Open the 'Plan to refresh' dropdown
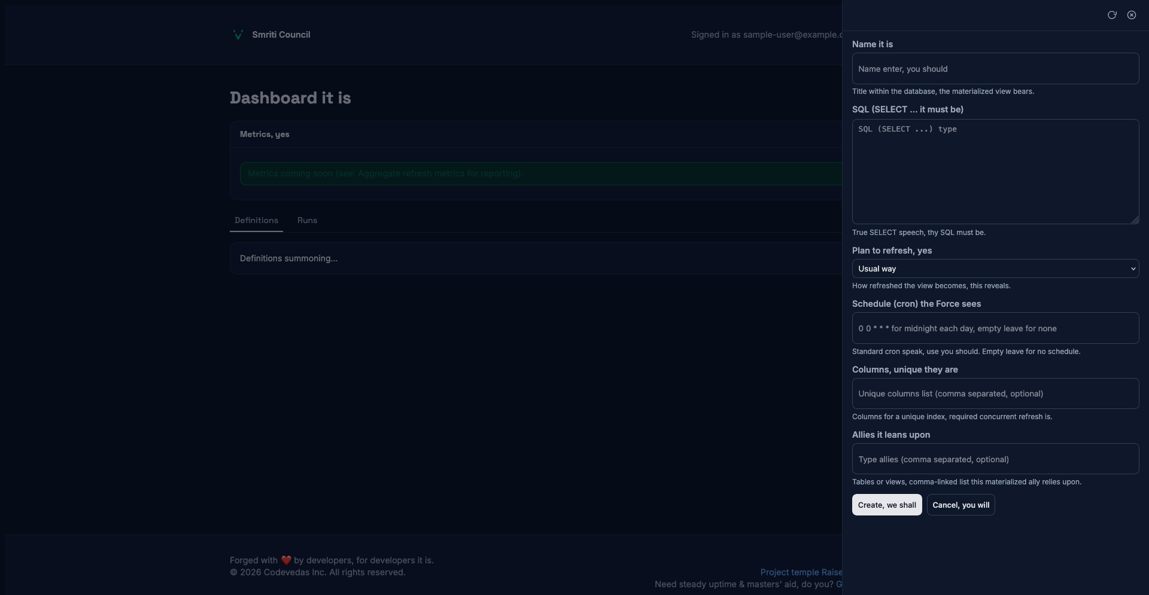 995,268
